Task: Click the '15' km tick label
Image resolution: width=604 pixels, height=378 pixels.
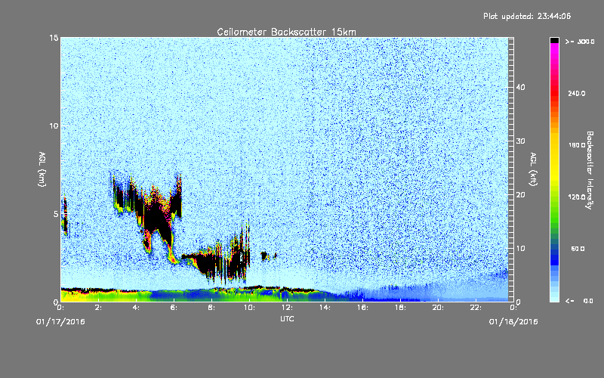Action: click(x=54, y=38)
